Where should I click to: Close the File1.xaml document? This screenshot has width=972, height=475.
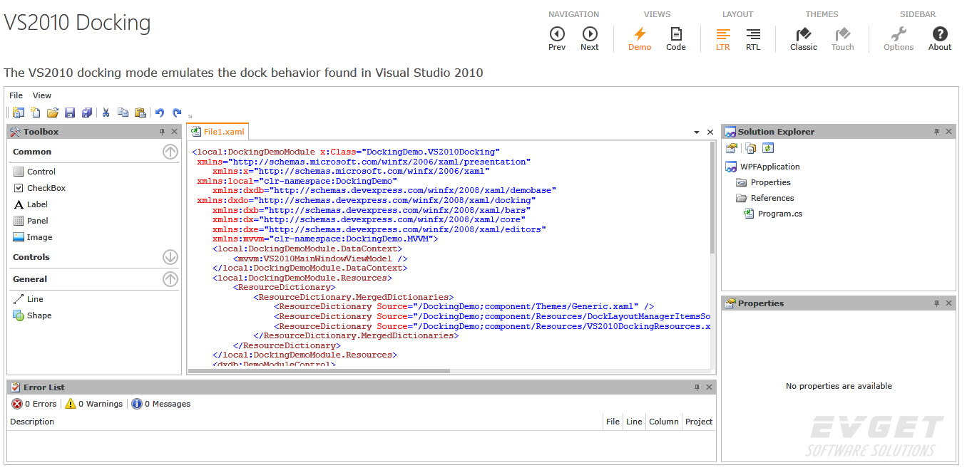pos(710,132)
